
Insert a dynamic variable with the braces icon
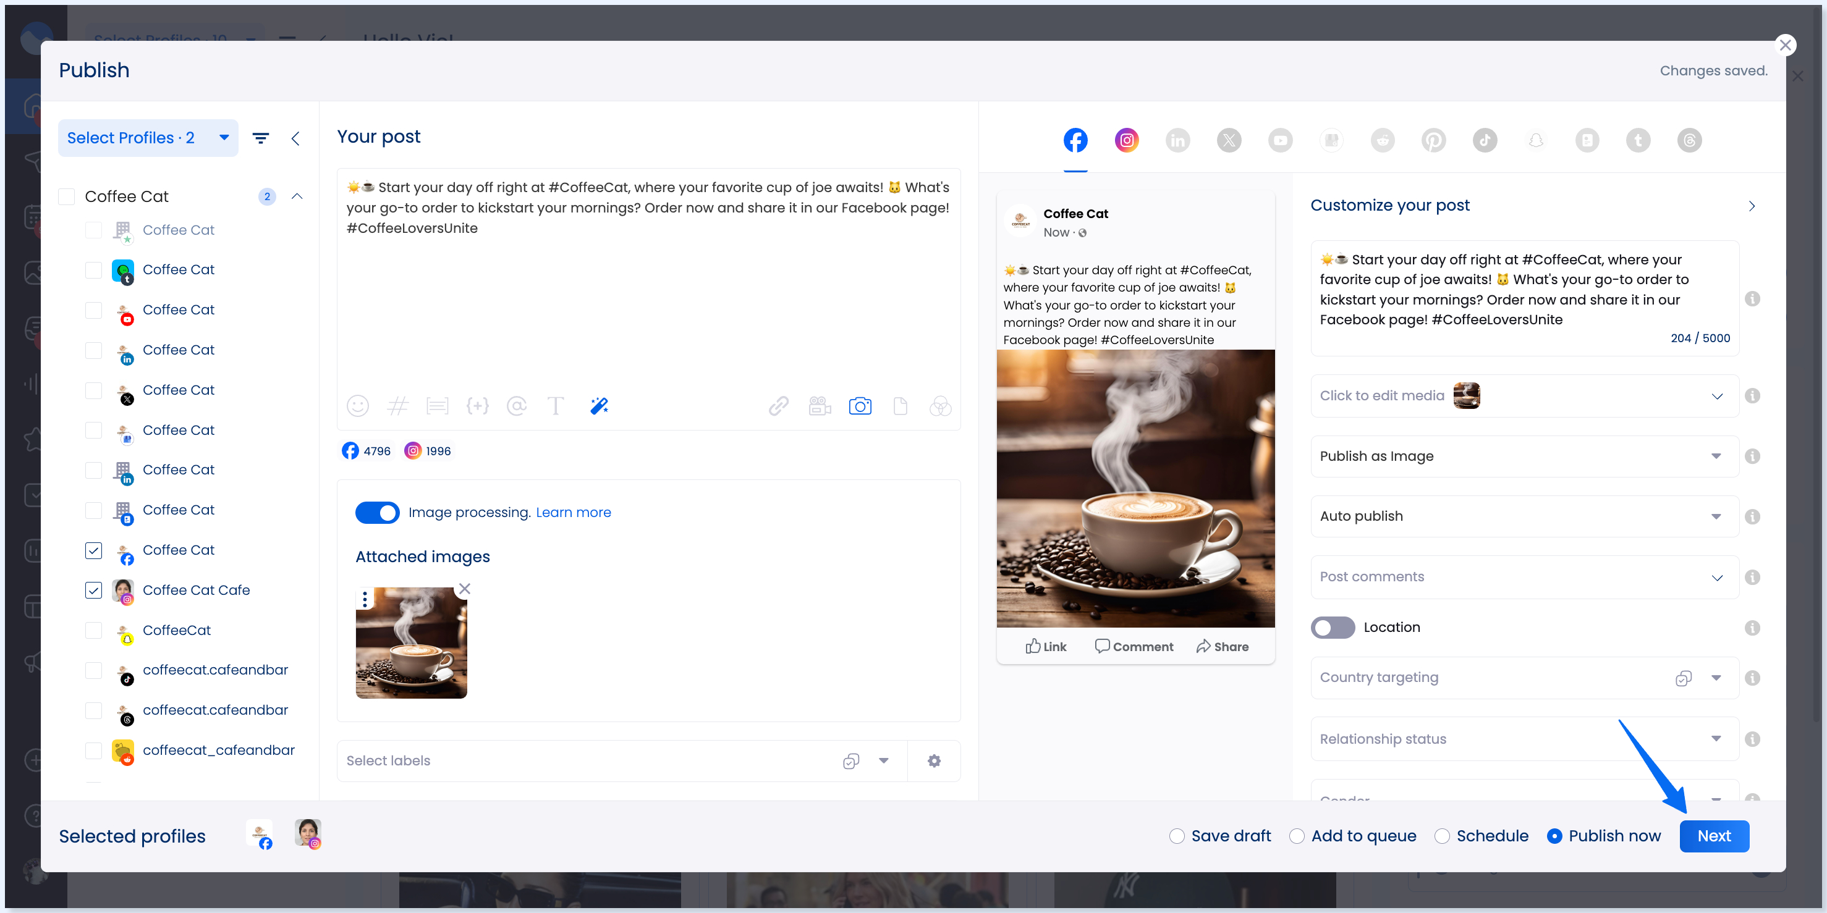click(x=477, y=405)
